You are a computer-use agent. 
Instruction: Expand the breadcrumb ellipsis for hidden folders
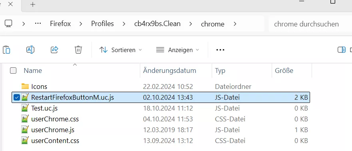[x=38, y=24]
